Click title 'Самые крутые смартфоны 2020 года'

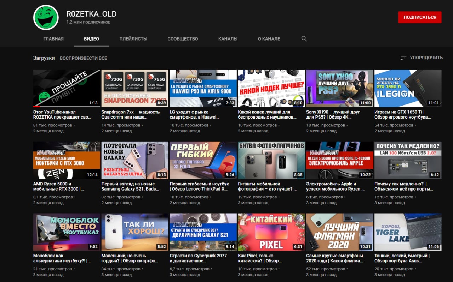(x=335, y=258)
